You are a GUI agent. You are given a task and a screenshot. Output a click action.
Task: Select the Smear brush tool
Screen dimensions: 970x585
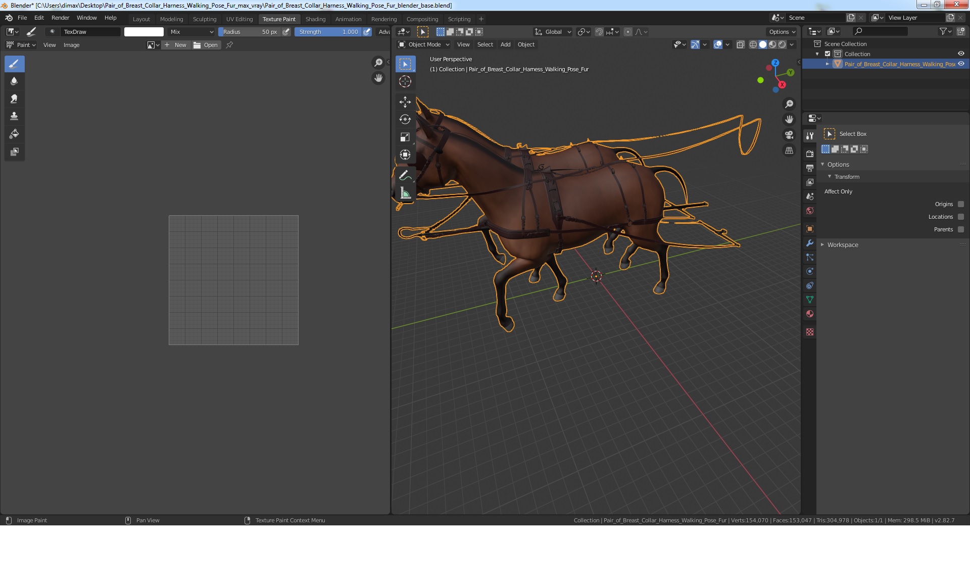point(14,99)
